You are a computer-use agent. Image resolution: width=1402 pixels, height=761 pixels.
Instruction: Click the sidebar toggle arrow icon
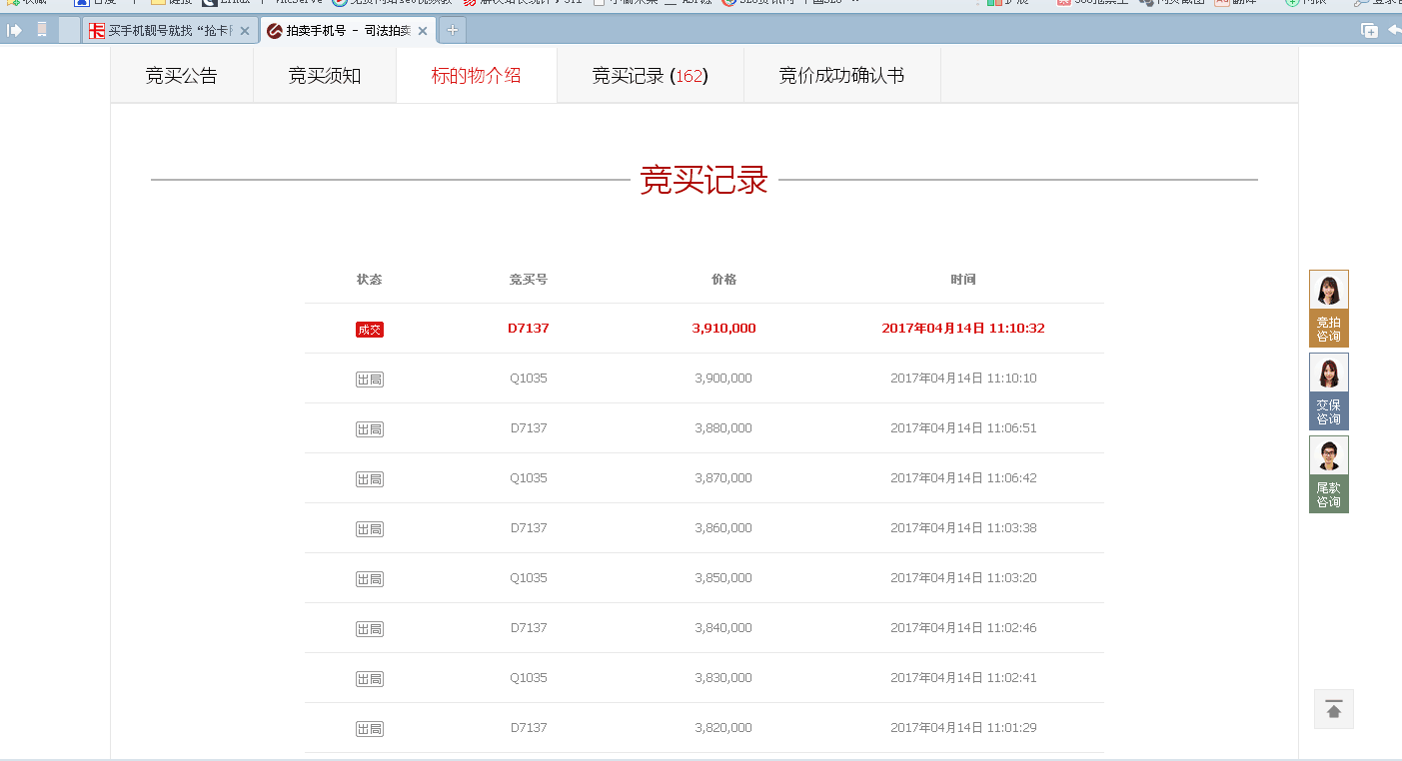(15, 30)
